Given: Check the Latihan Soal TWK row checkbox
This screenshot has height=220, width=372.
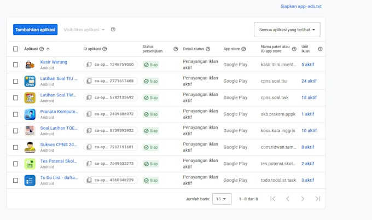Looking at the screenshot, I should [x=16, y=98].
